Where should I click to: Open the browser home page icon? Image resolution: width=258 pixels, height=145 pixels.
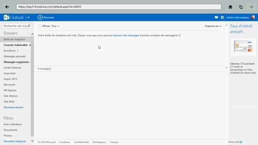pyautogui.click(x=230, y=7)
